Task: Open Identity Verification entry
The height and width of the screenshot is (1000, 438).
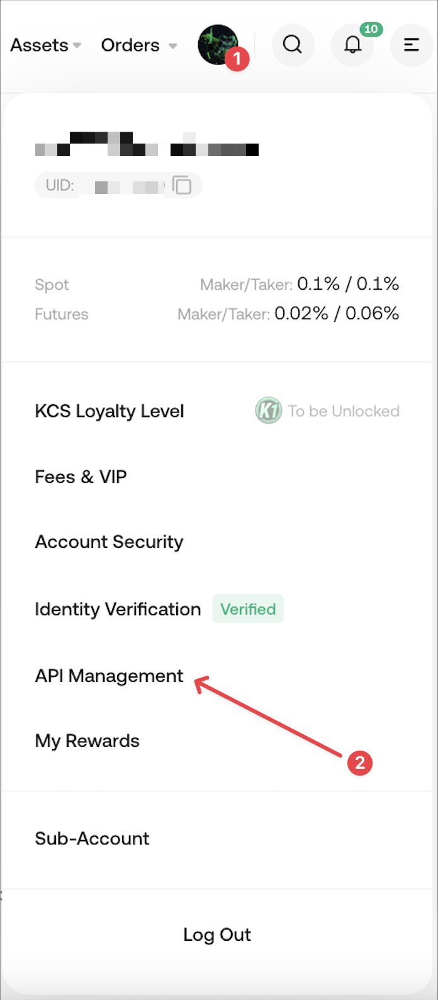Action: 118,609
